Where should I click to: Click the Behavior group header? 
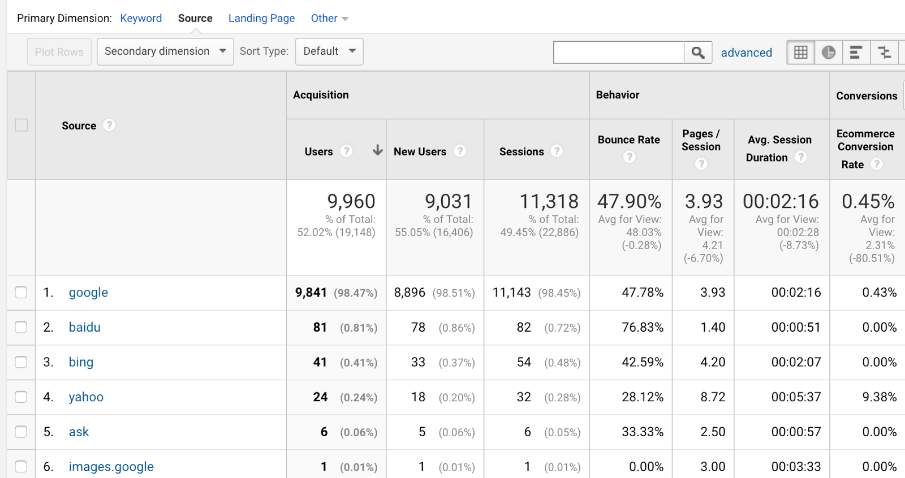[x=618, y=95]
